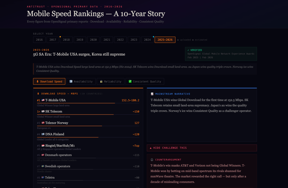
Task: Click the Finnish flag beside DNA Finland
Action: click(x=43, y=134)
